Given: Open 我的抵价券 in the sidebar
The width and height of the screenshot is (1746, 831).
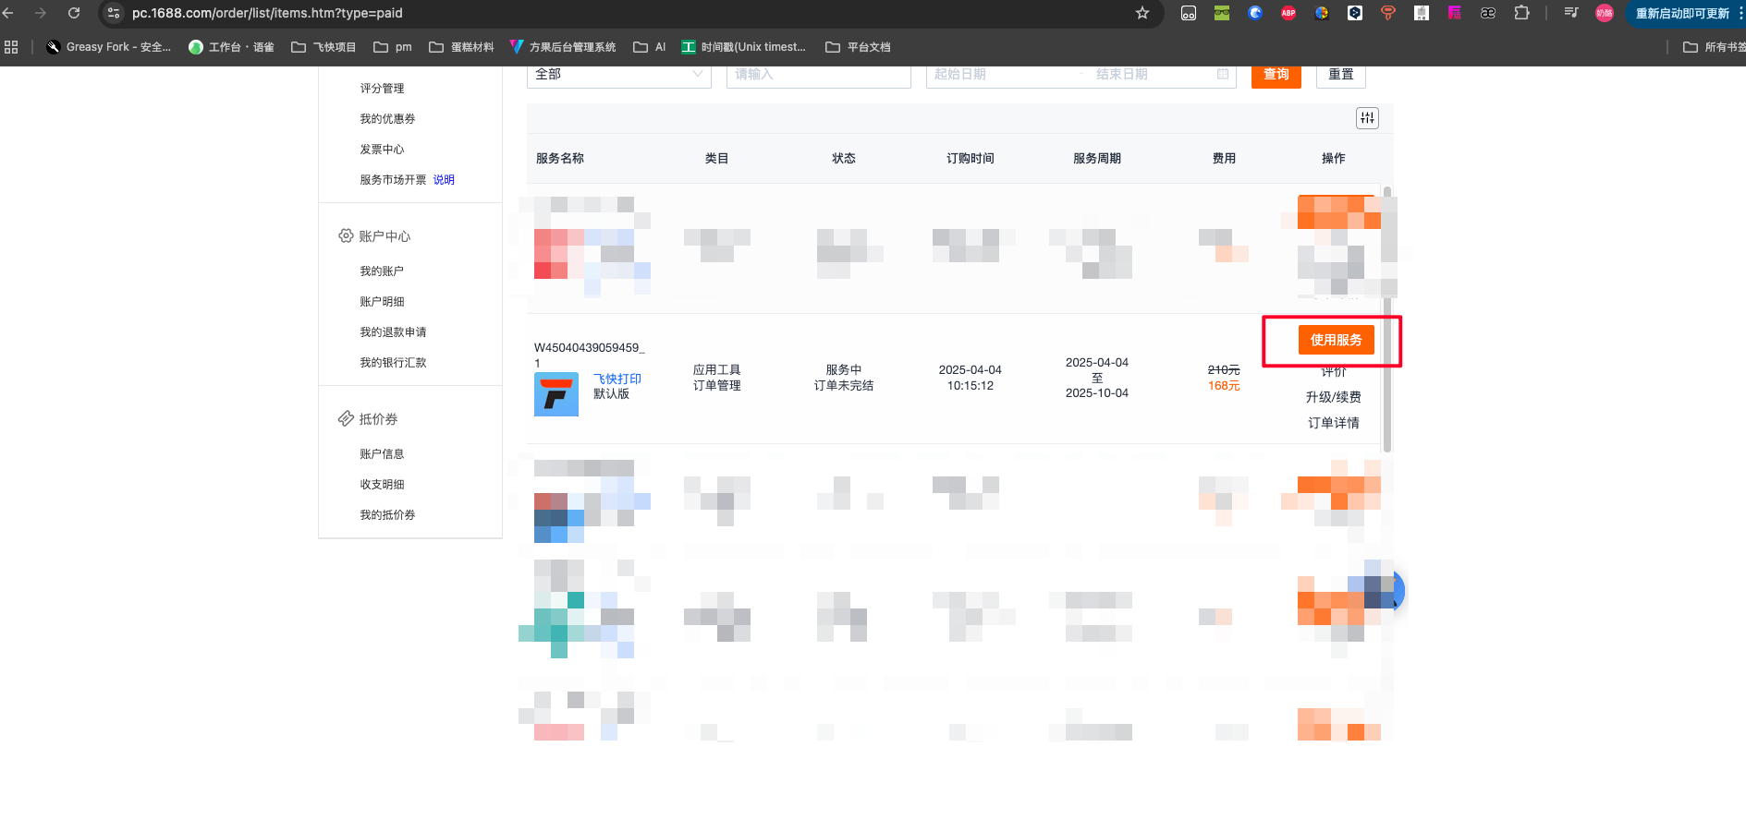Looking at the screenshot, I should pyautogui.click(x=387, y=515).
